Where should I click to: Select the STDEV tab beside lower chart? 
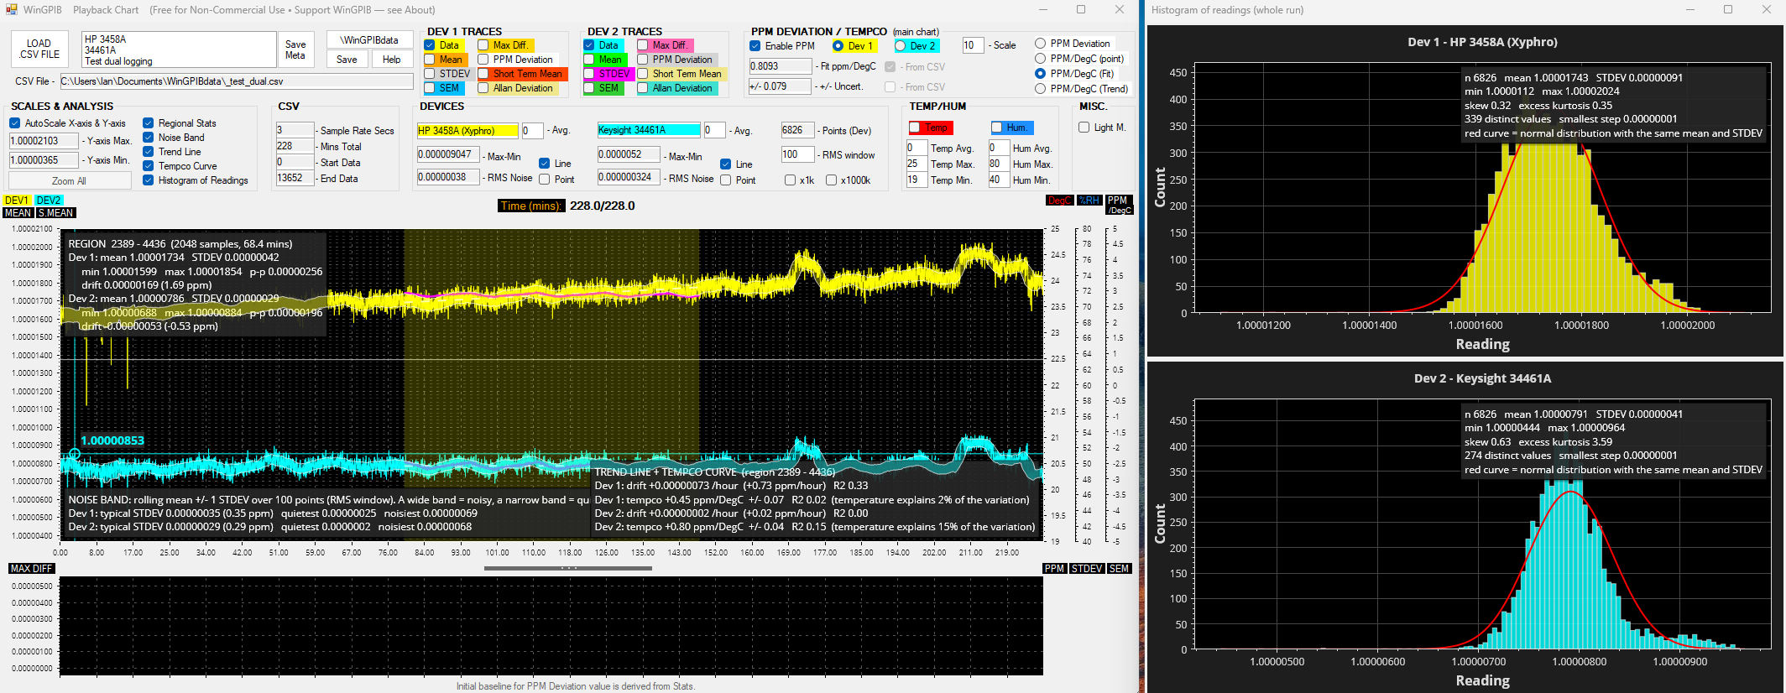point(1087,569)
